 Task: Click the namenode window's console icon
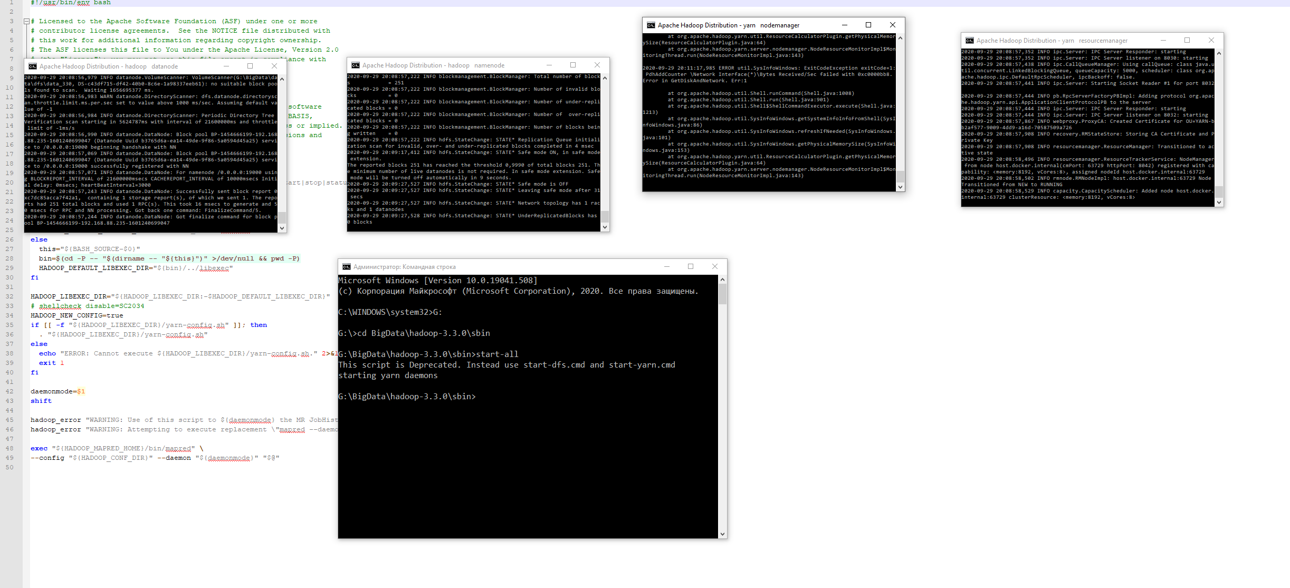pyautogui.click(x=356, y=65)
